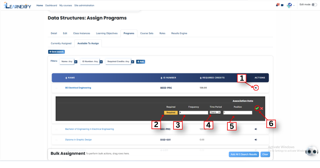The height and width of the screenshot is (168, 320).
Task: Open the robot chatbot assistant icon
Action: [x=312, y=151]
